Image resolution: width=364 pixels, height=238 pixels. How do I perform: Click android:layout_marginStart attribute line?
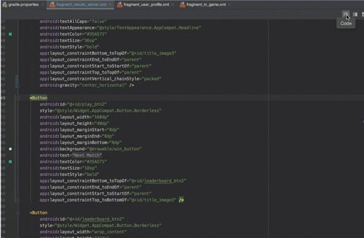click(x=79, y=130)
